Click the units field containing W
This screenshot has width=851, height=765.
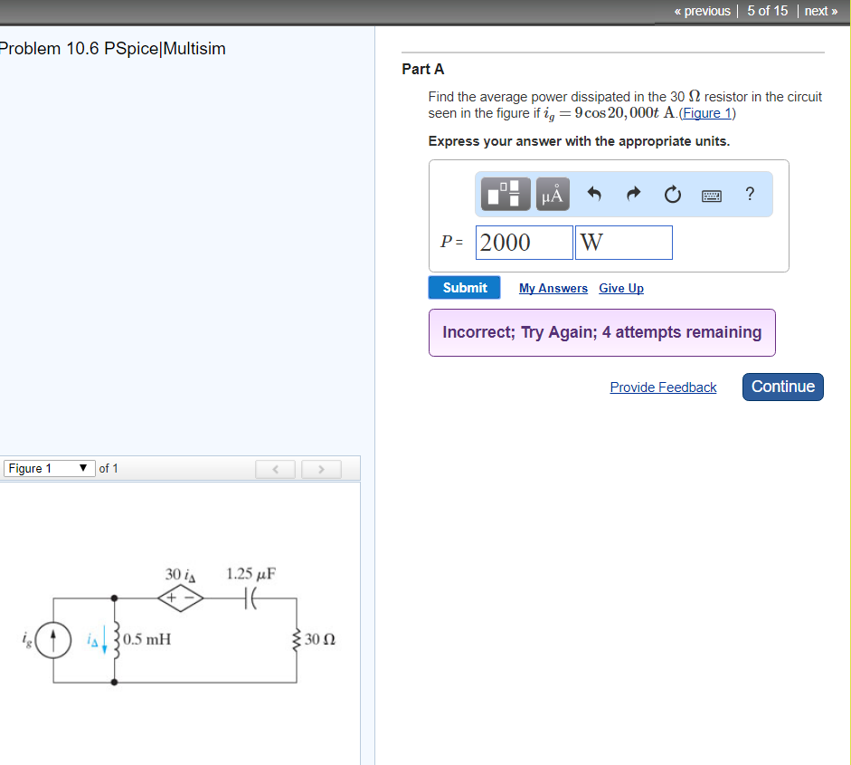[x=623, y=242]
